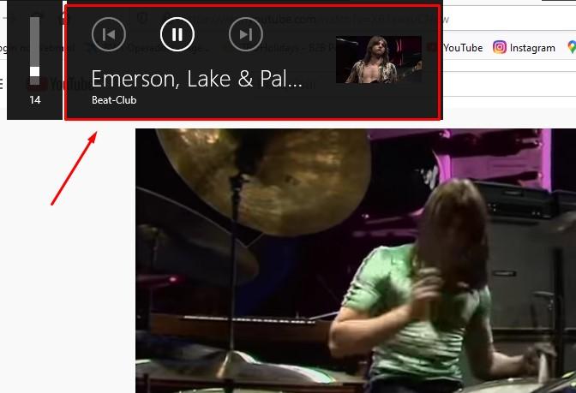Open album thumbnail in media overlay
The height and width of the screenshot is (393, 576).
click(x=379, y=59)
